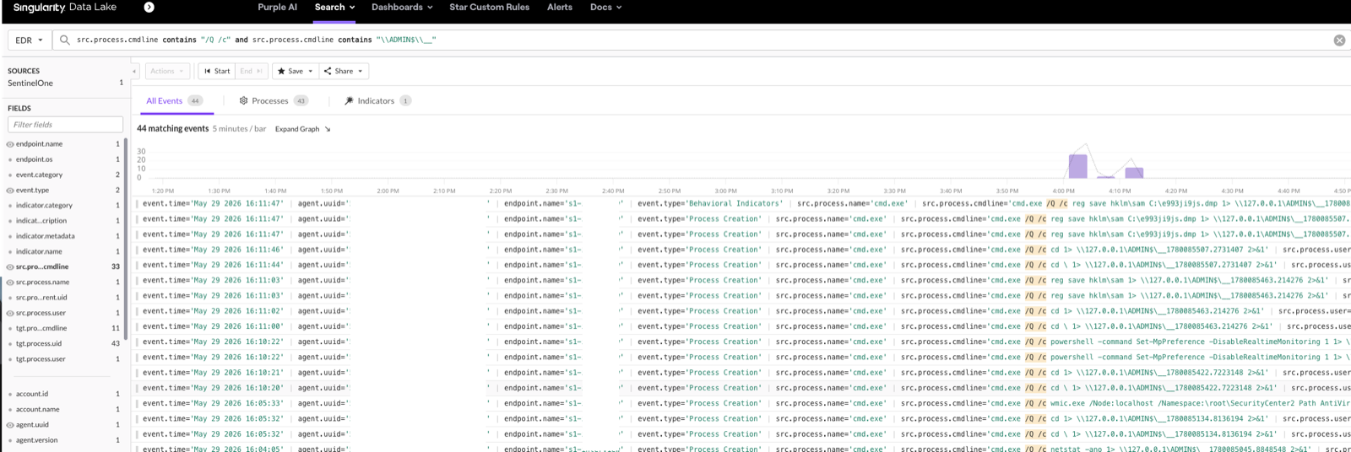
Task: Toggle eye icon for src.process.name field
Action: [x=10, y=282]
